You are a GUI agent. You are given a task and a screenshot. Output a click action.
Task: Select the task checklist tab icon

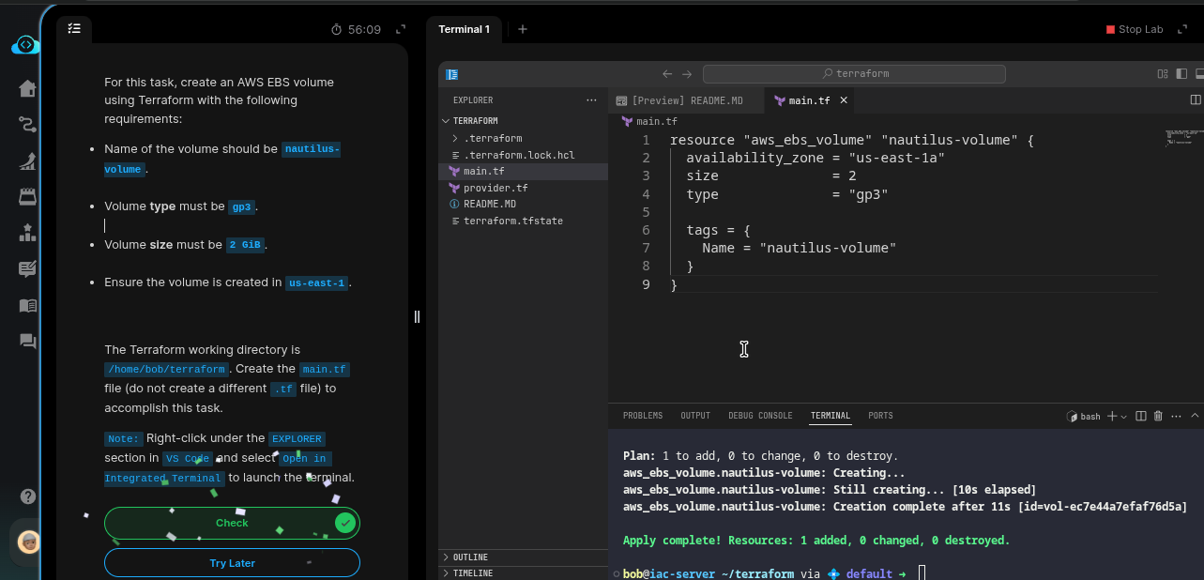coord(74,29)
